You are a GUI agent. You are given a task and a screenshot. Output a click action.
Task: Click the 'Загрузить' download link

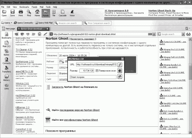(x=58, y=87)
